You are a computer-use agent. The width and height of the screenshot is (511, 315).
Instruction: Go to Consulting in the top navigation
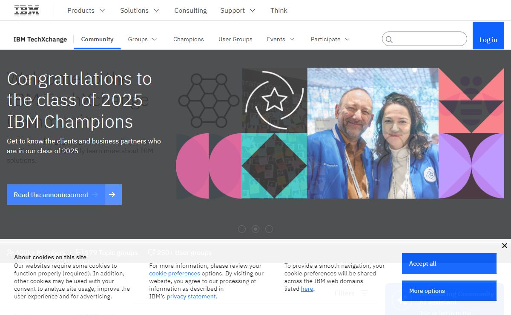point(190,11)
